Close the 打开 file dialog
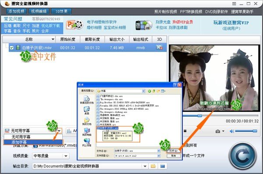Viewport: 263px width, 174px height. 179,85
